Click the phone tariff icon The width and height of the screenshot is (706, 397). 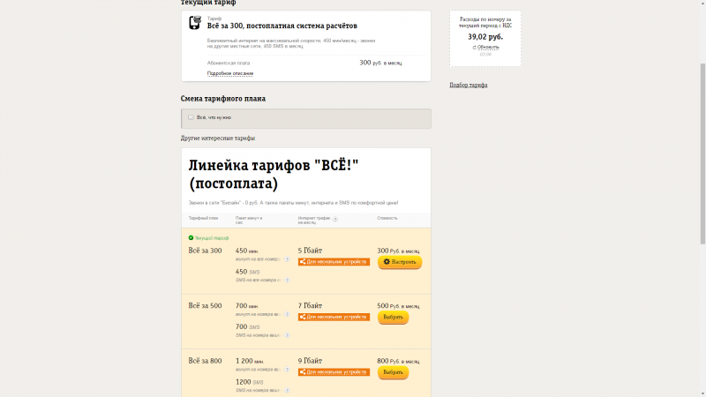point(194,23)
